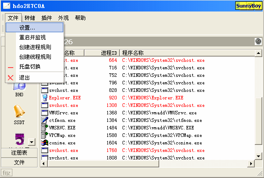The height and width of the screenshot is (178, 264).
Task: Select the Explorer.EXE process name
Action: point(65,98)
